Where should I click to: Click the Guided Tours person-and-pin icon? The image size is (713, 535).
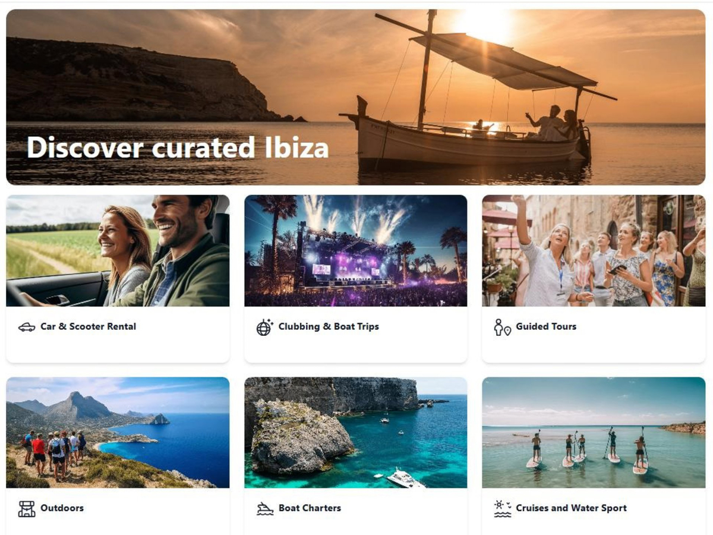[x=502, y=327]
